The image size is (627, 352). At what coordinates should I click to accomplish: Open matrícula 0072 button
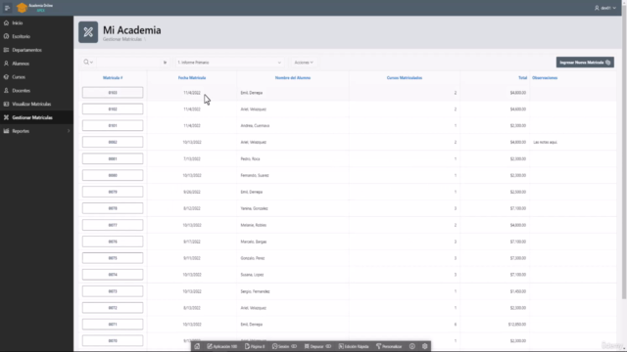coord(113,308)
